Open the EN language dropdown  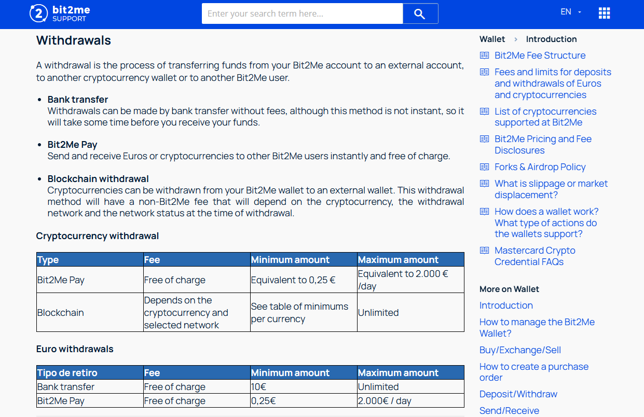pos(571,12)
